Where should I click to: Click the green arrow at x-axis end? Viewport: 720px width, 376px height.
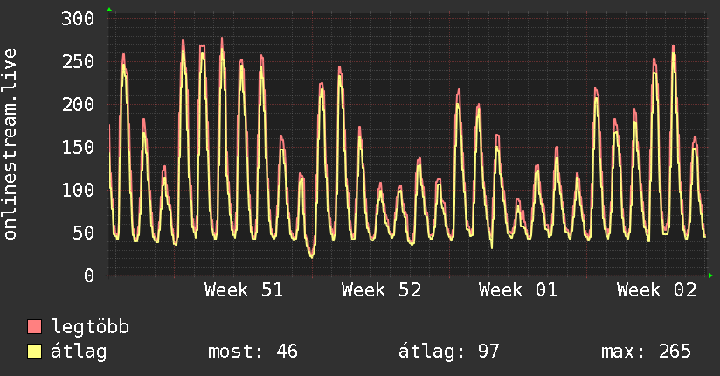point(710,275)
